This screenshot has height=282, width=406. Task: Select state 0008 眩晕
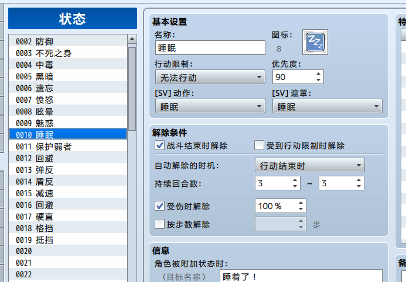pyautogui.click(x=68, y=112)
